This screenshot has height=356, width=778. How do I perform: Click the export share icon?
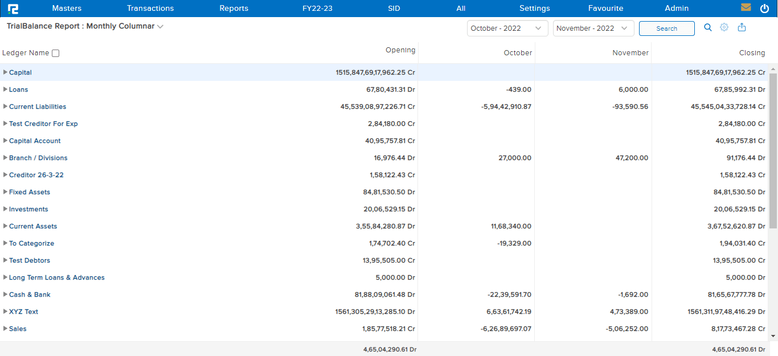(742, 27)
